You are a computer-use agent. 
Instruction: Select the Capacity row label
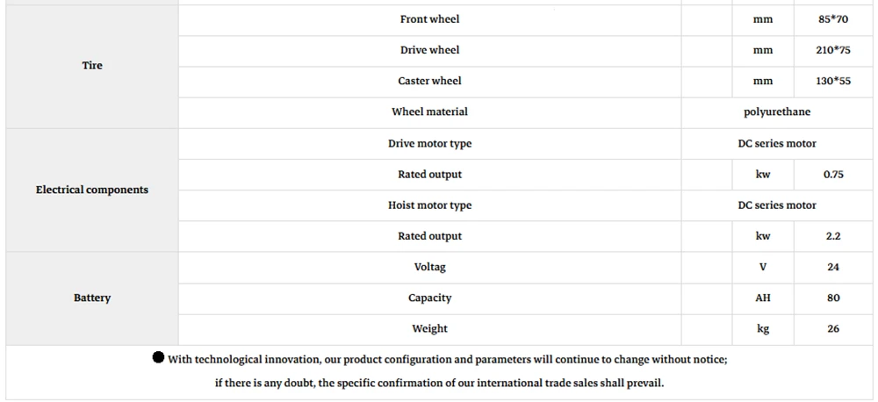pyautogui.click(x=429, y=298)
